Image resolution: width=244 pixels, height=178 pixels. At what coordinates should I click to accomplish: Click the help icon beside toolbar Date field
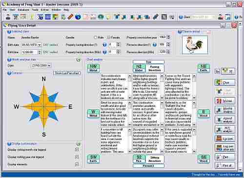point(181,17)
